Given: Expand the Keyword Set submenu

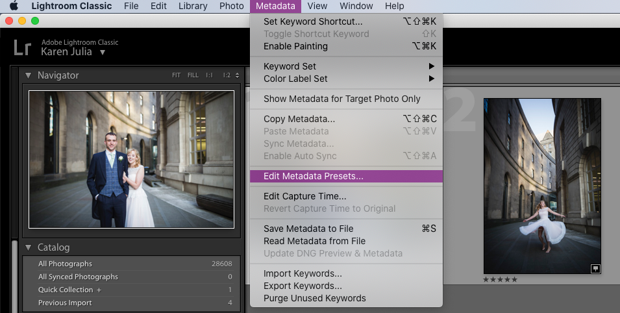Looking at the screenshot, I should (x=346, y=66).
